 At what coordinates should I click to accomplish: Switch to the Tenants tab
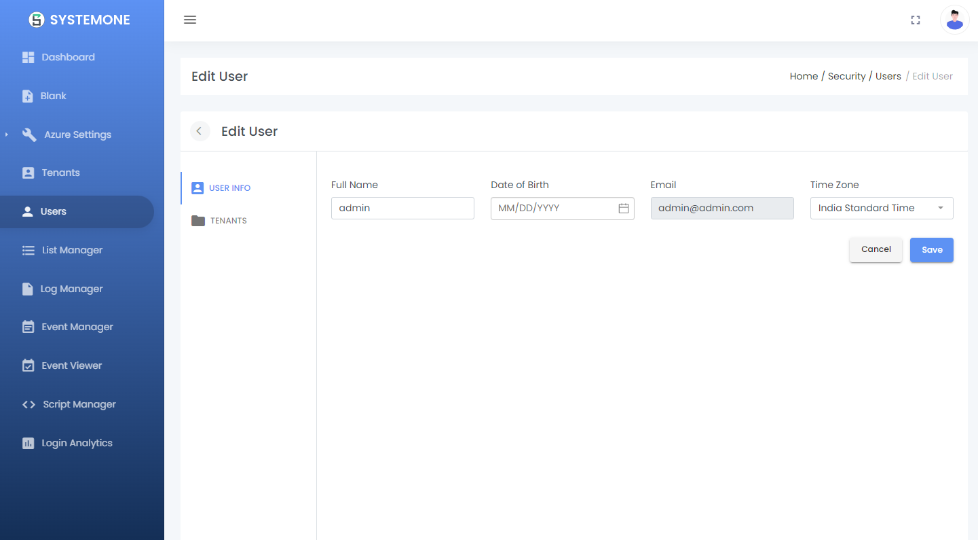tap(228, 221)
